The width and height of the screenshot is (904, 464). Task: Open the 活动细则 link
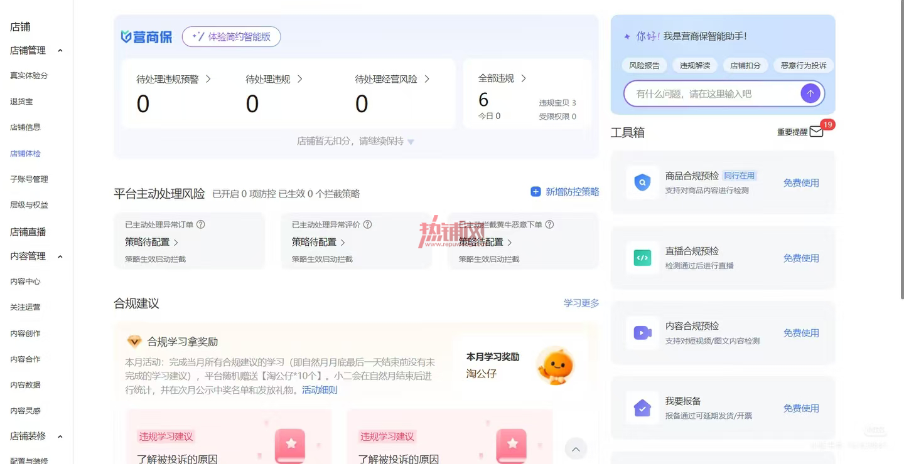tap(320, 390)
